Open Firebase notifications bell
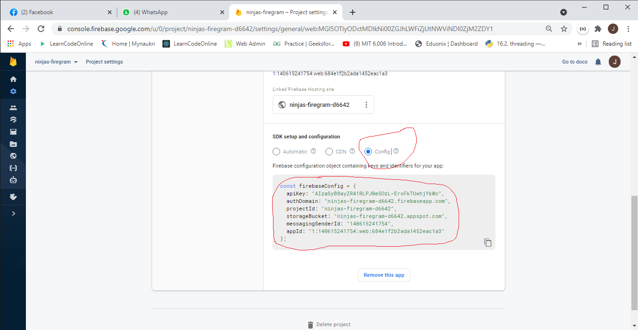 [x=598, y=62]
